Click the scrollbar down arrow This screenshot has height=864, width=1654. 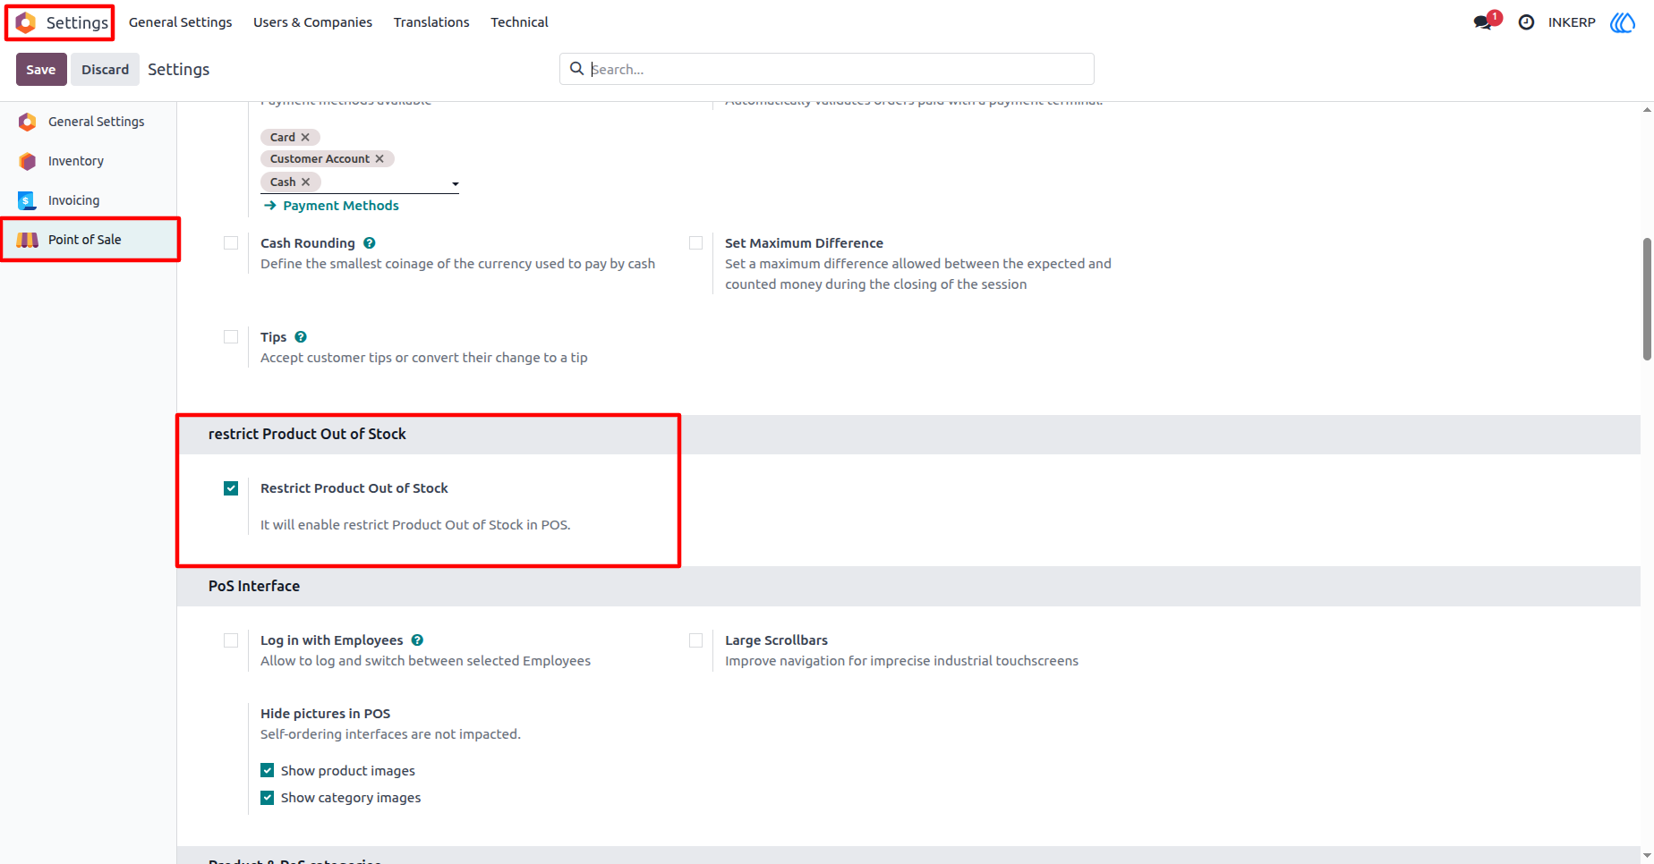tap(1647, 856)
